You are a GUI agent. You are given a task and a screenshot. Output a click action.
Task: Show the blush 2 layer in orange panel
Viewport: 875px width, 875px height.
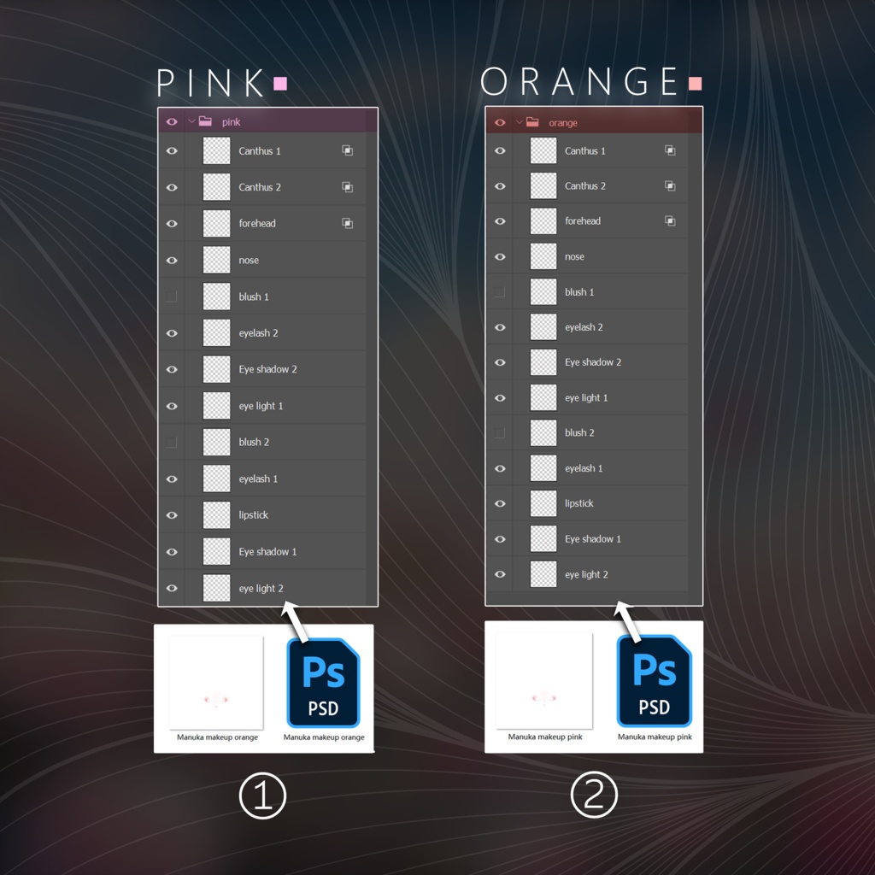(500, 432)
